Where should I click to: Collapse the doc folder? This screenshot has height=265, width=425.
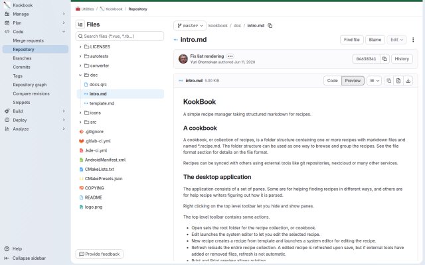click(x=80, y=75)
